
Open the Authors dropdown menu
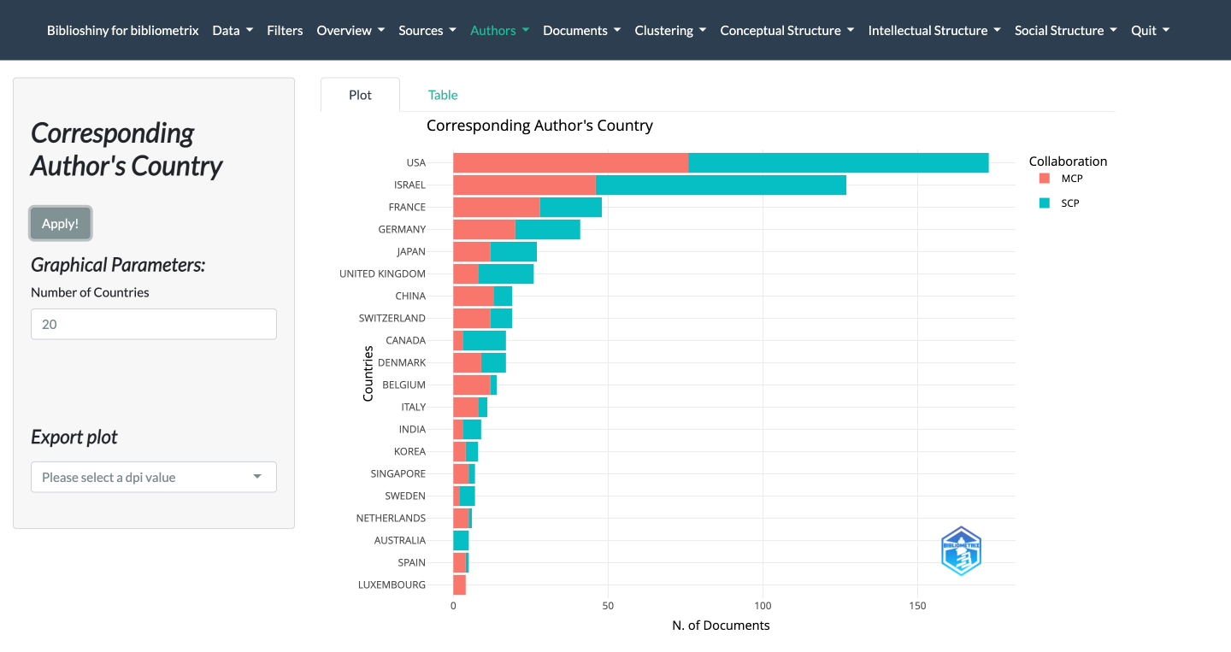click(499, 30)
